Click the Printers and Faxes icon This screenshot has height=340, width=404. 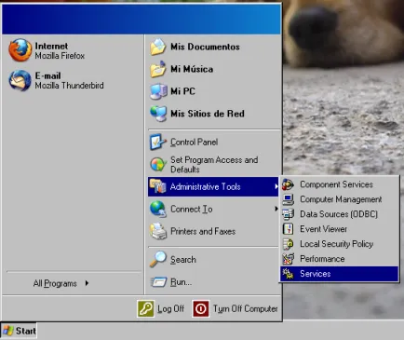158,231
